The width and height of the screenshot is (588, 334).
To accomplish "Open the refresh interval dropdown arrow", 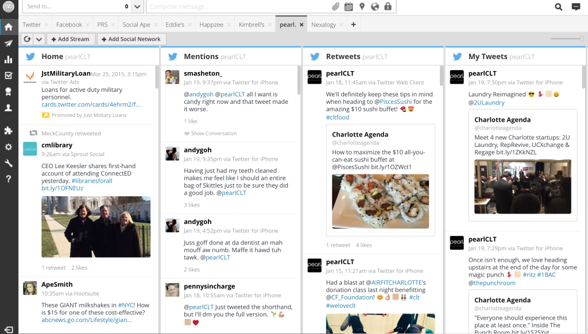I will pyautogui.click(x=39, y=39).
